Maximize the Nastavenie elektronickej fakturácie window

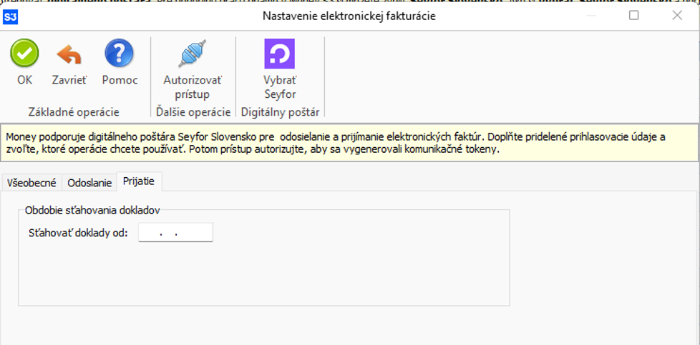click(633, 16)
